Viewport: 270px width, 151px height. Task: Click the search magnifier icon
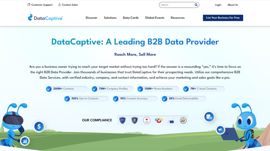click(x=196, y=5)
